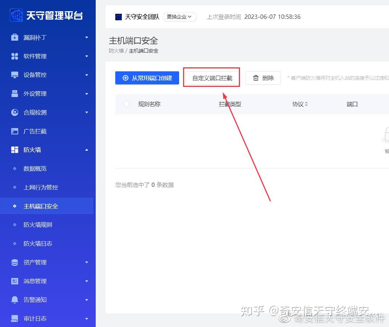Screen dimensions: 389x327
Task: Click the 从常用端口创建 button
Action: [147, 78]
